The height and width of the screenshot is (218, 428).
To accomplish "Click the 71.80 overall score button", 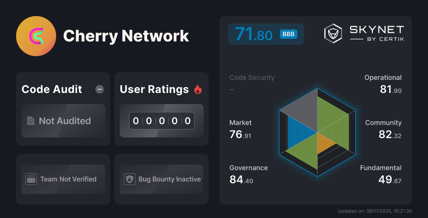I will pyautogui.click(x=266, y=34).
